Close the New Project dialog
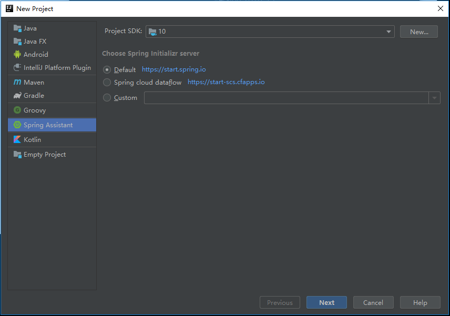The width and height of the screenshot is (450, 316). coord(440,8)
